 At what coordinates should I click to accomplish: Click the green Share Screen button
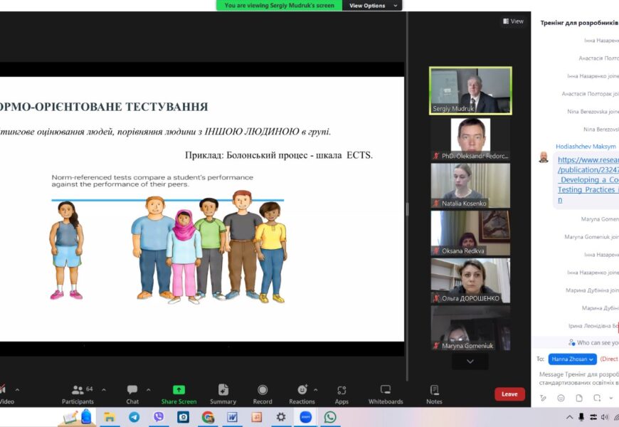point(179,394)
